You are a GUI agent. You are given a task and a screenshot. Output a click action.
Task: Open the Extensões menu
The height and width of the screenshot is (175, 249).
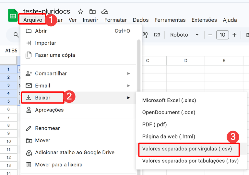point(204,20)
